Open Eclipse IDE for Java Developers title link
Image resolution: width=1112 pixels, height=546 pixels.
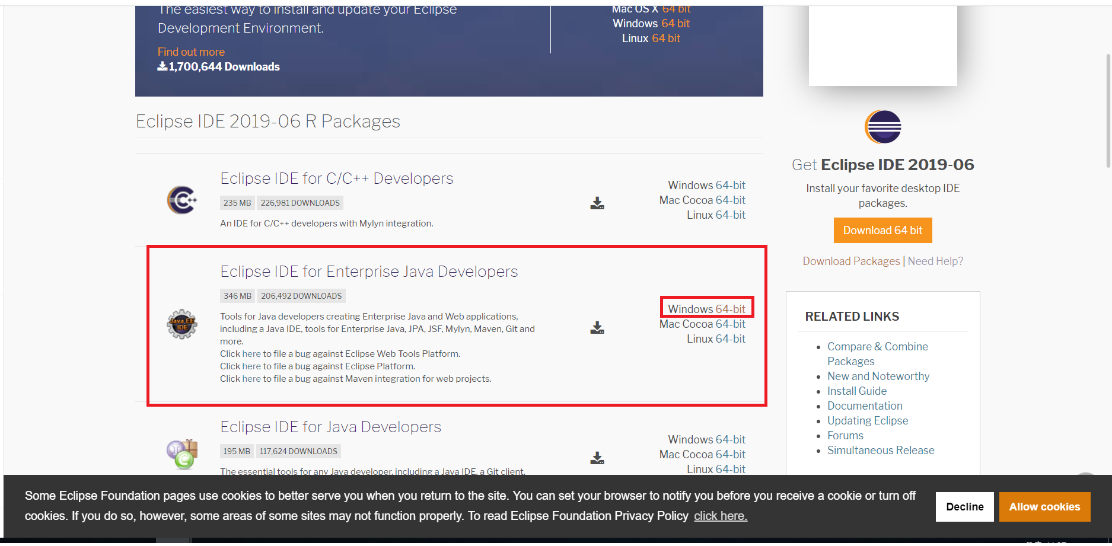point(331,427)
